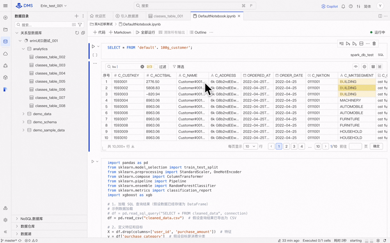Expand the demo_schema database

23,122
